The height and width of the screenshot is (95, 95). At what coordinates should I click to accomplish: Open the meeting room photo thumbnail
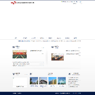click(58, 57)
